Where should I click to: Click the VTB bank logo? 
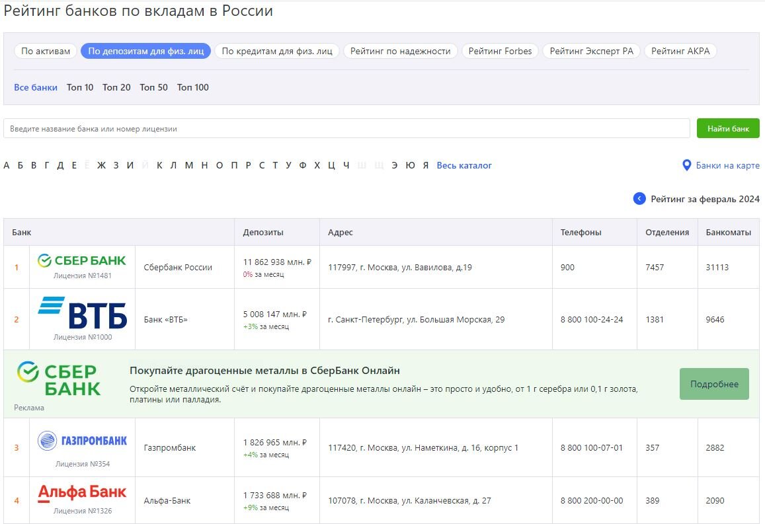coord(82,313)
